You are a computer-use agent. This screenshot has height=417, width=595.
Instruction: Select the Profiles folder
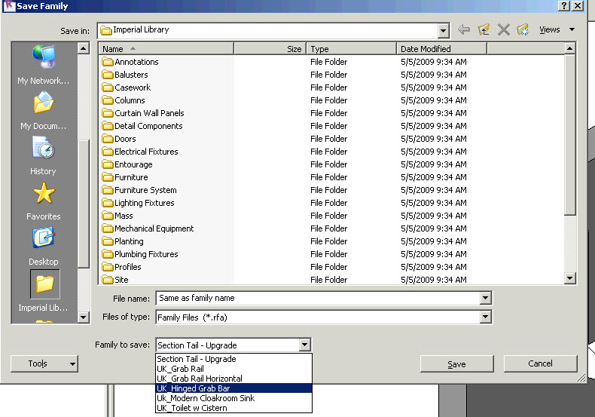click(121, 267)
